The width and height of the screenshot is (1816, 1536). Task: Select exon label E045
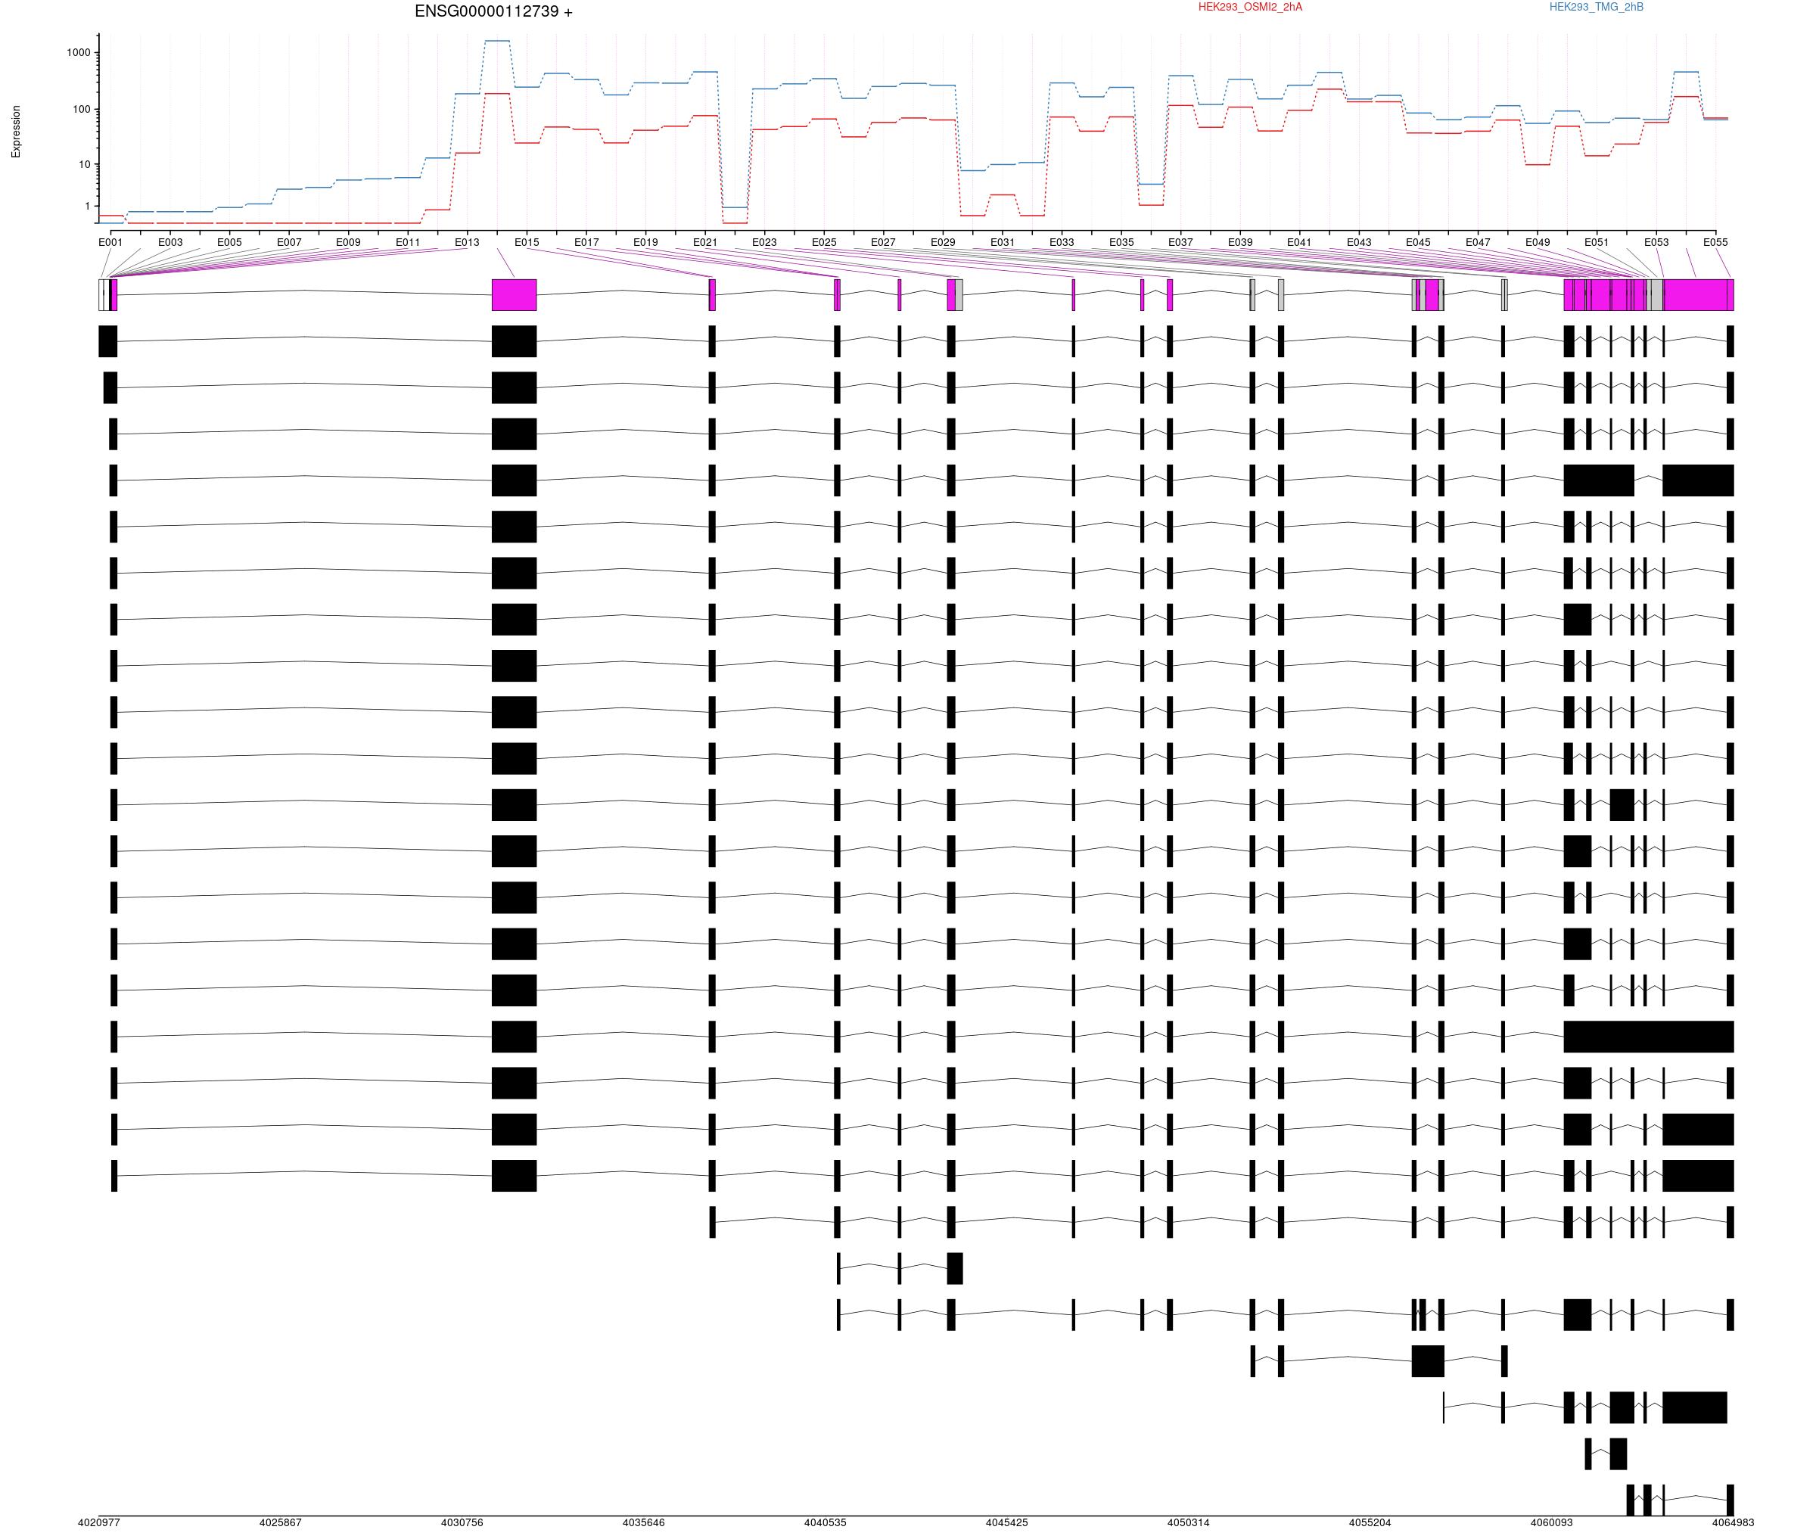click(x=1418, y=242)
